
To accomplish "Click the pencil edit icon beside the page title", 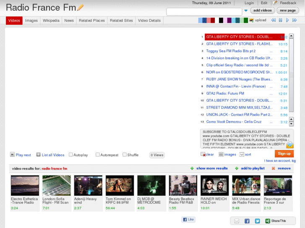I will point(81,7).
